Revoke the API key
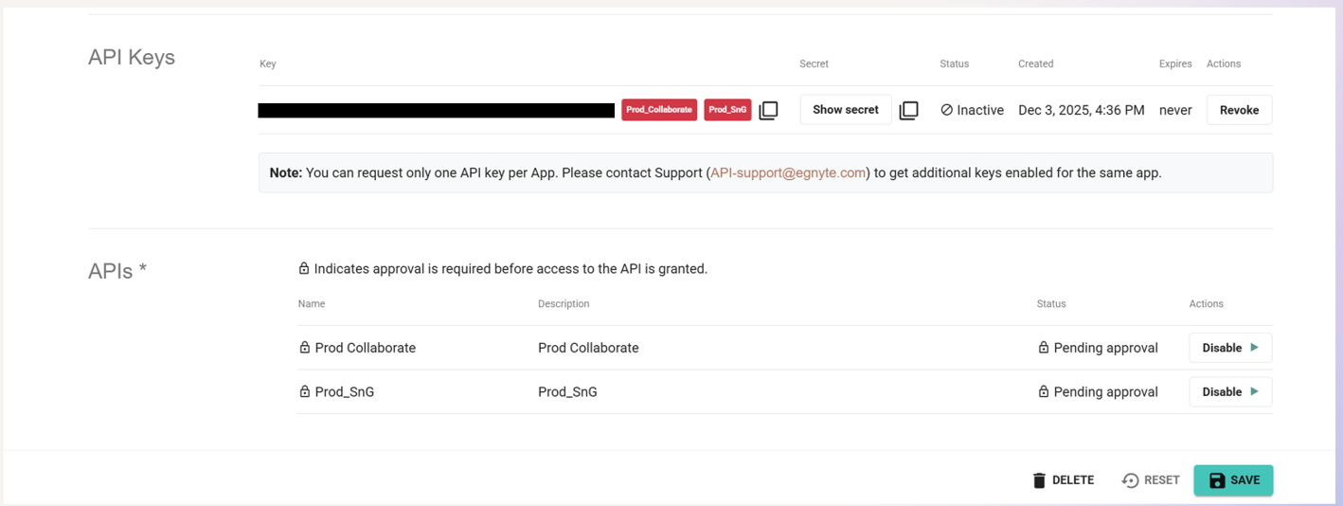Image resolution: width=1343 pixels, height=506 pixels. coord(1239,110)
